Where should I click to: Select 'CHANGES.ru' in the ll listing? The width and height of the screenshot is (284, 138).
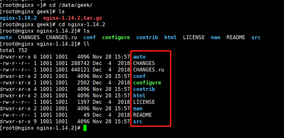tap(148, 70)
